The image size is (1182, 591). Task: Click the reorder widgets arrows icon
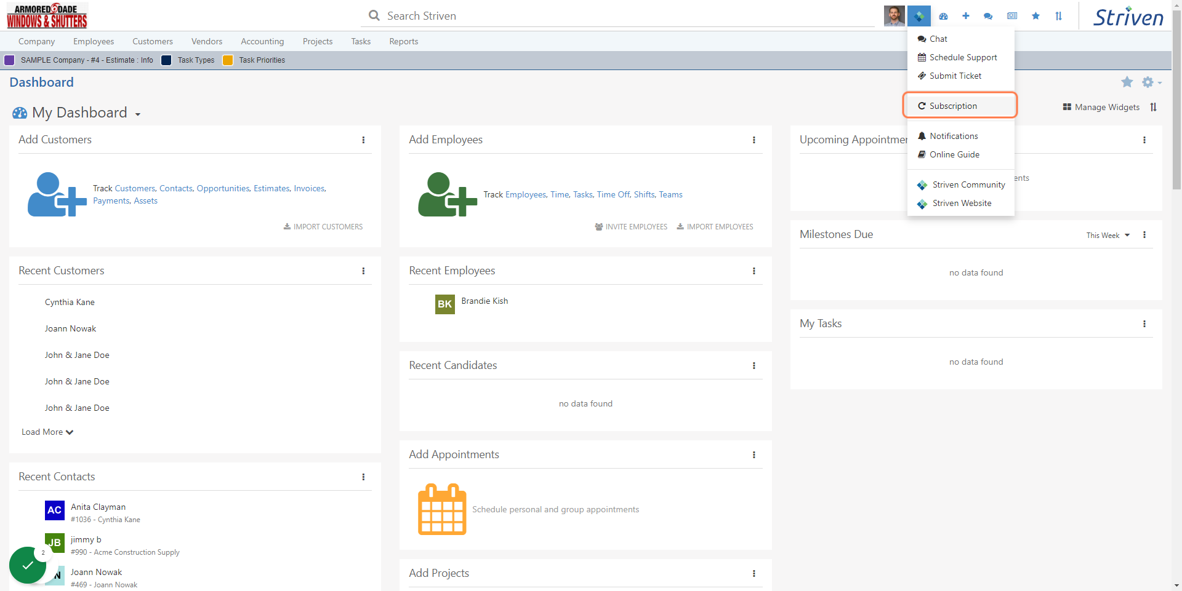(1154, 107)
